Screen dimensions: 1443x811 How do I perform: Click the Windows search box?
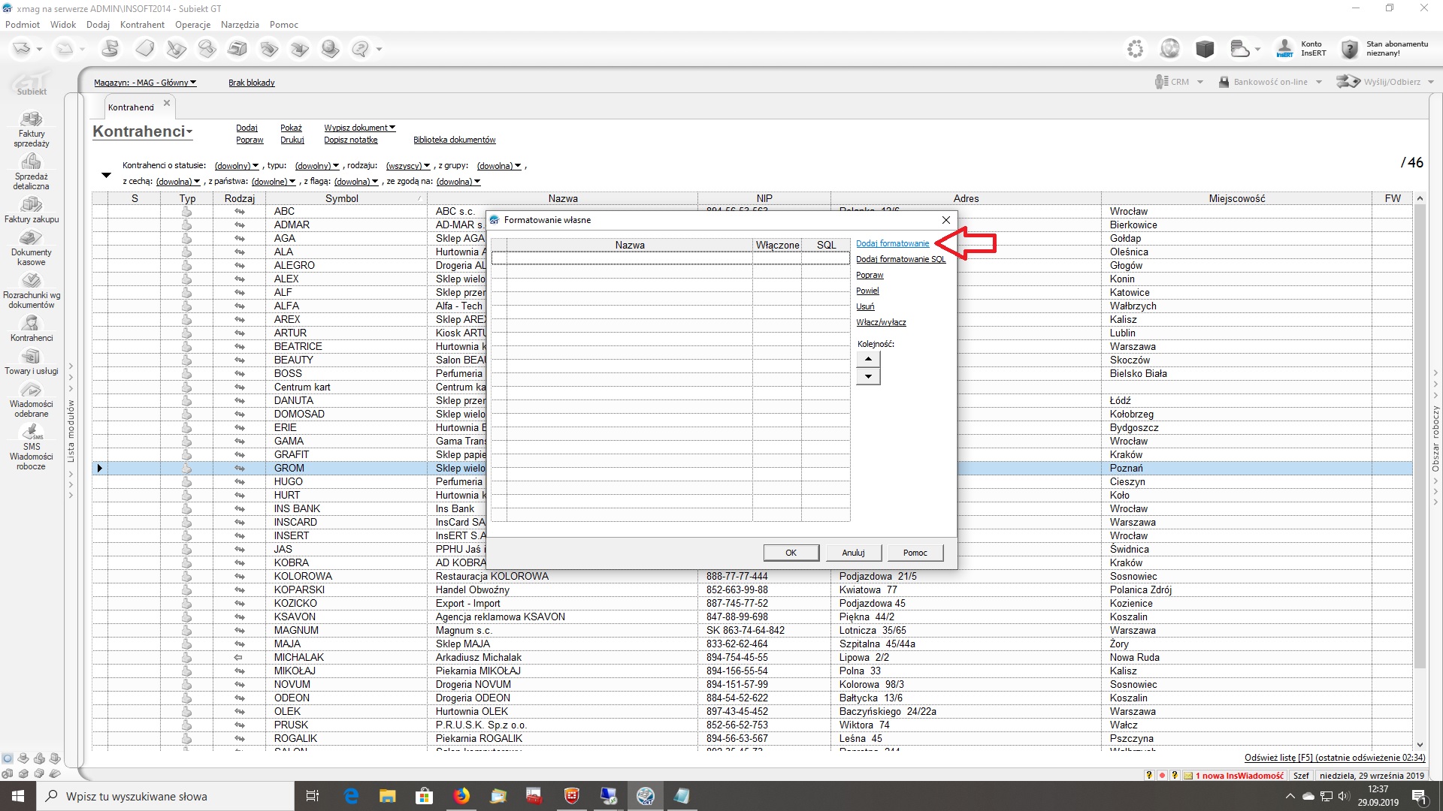pyautogui.click(x=165, y=796)
